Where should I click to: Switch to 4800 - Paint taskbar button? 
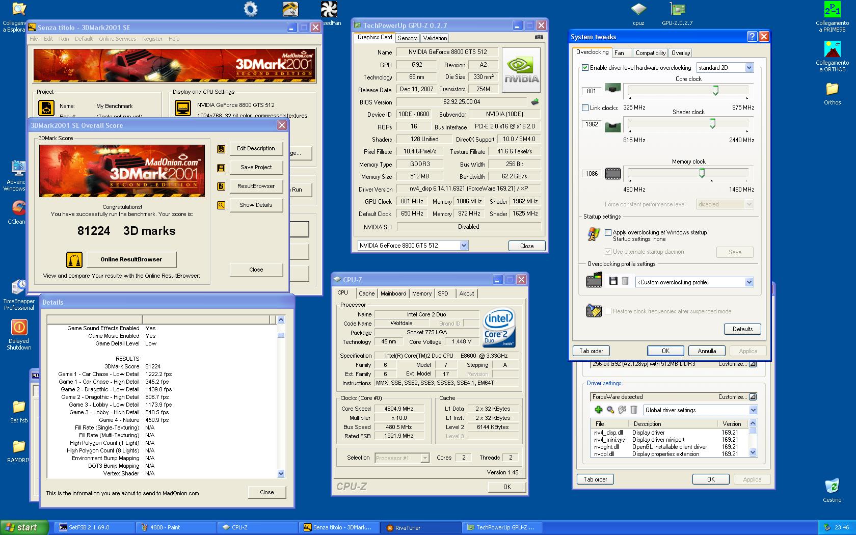(x=177, y=527)
